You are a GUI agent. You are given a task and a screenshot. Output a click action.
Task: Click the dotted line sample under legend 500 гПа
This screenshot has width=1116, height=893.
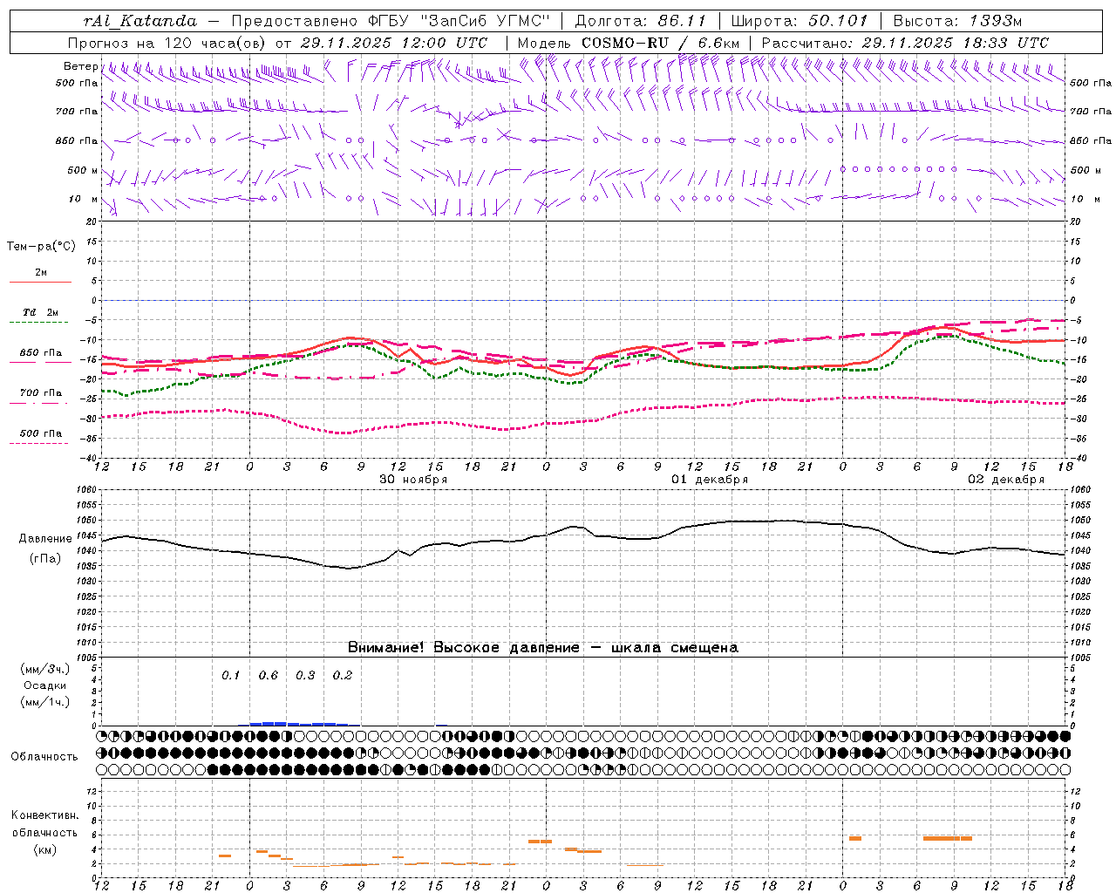click(39, 443)
